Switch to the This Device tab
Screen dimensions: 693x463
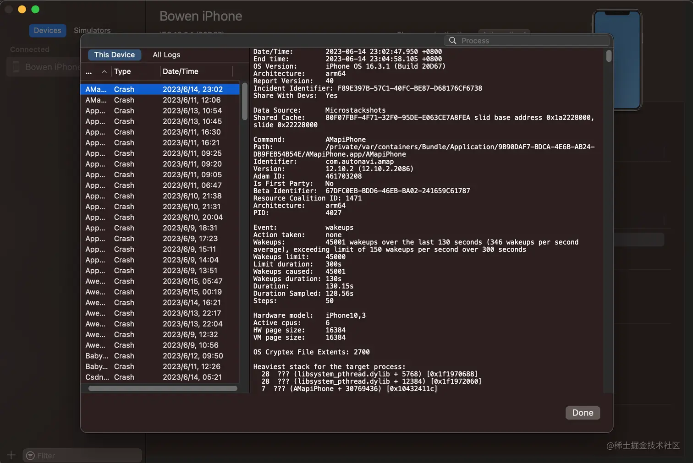[x=115, y=54]
